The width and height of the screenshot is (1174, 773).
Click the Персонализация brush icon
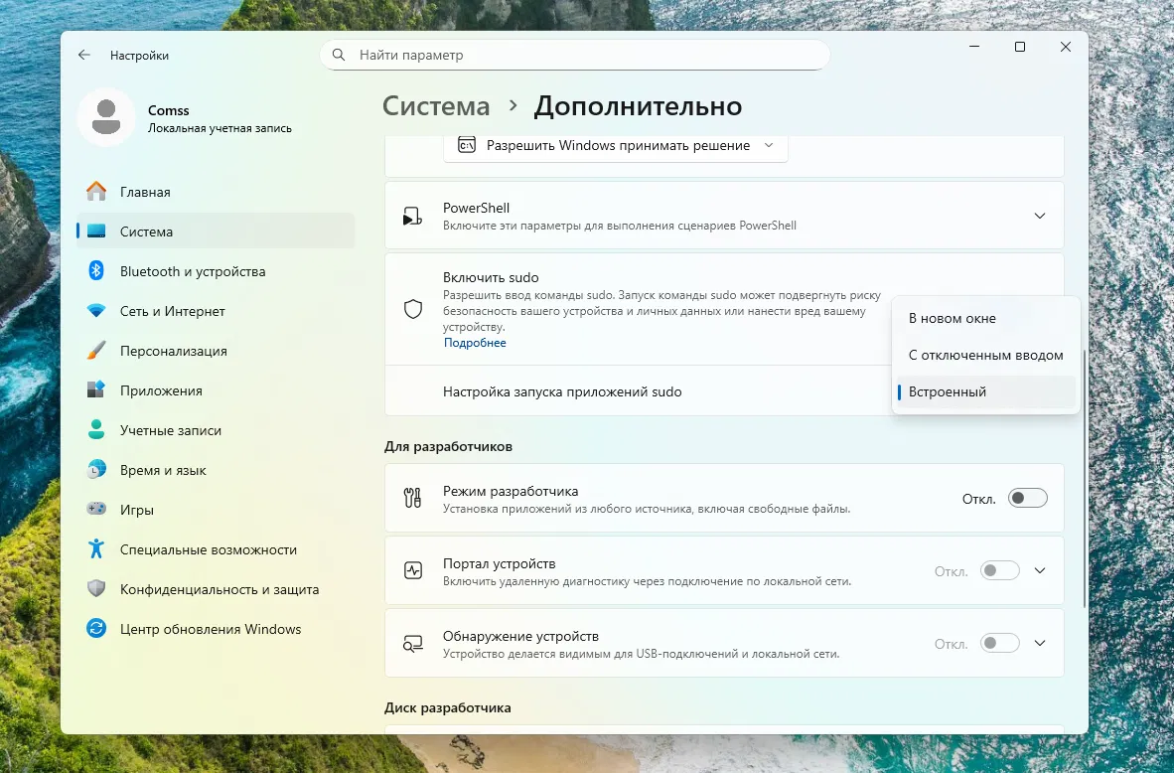click(x=95, y=351)
